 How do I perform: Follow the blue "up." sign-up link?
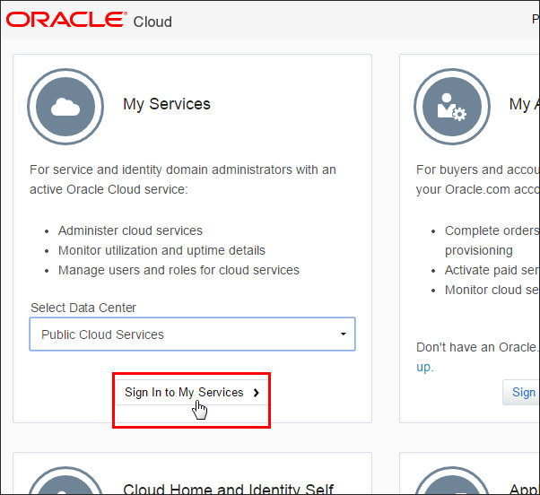coord(424,367)
